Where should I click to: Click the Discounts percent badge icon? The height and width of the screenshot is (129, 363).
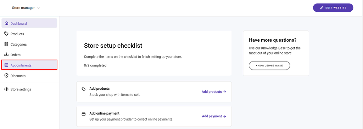6,76
